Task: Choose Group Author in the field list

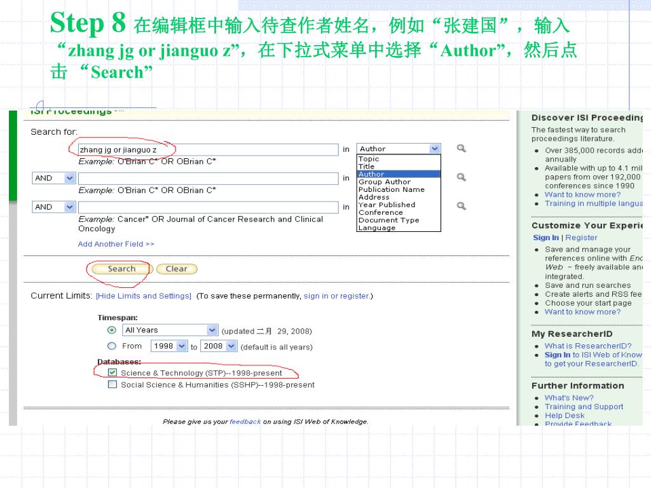Action: [399, 182]
